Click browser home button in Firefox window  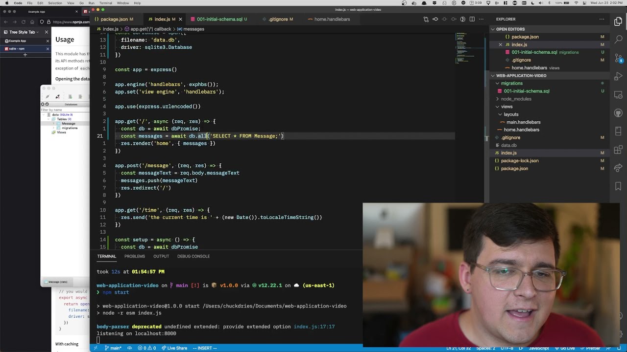pyautogui.click(x=32, y=22)
